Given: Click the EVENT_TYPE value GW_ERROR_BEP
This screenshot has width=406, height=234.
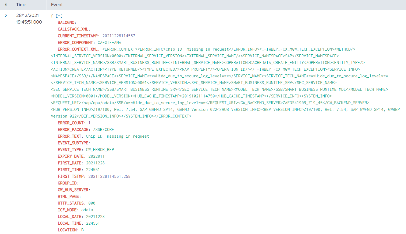Looking at the screenshot, I should (x=100, y=150).
